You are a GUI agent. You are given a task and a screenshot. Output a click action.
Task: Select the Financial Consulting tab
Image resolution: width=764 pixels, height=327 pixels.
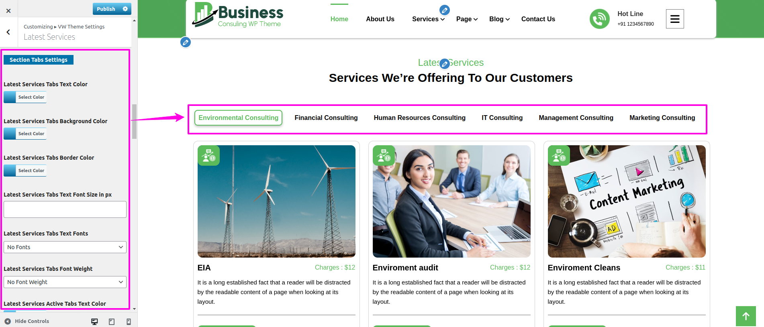326,118
